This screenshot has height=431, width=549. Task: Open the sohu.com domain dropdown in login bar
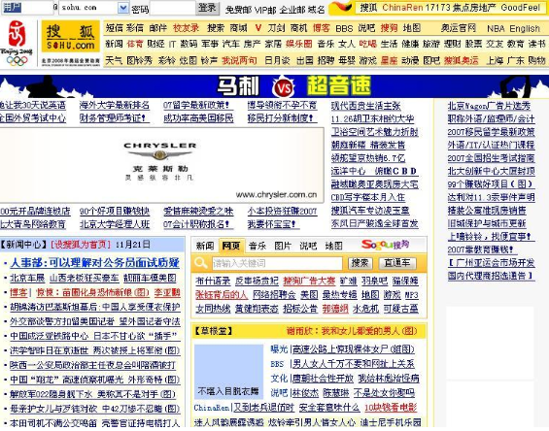(x=123, y=8)
